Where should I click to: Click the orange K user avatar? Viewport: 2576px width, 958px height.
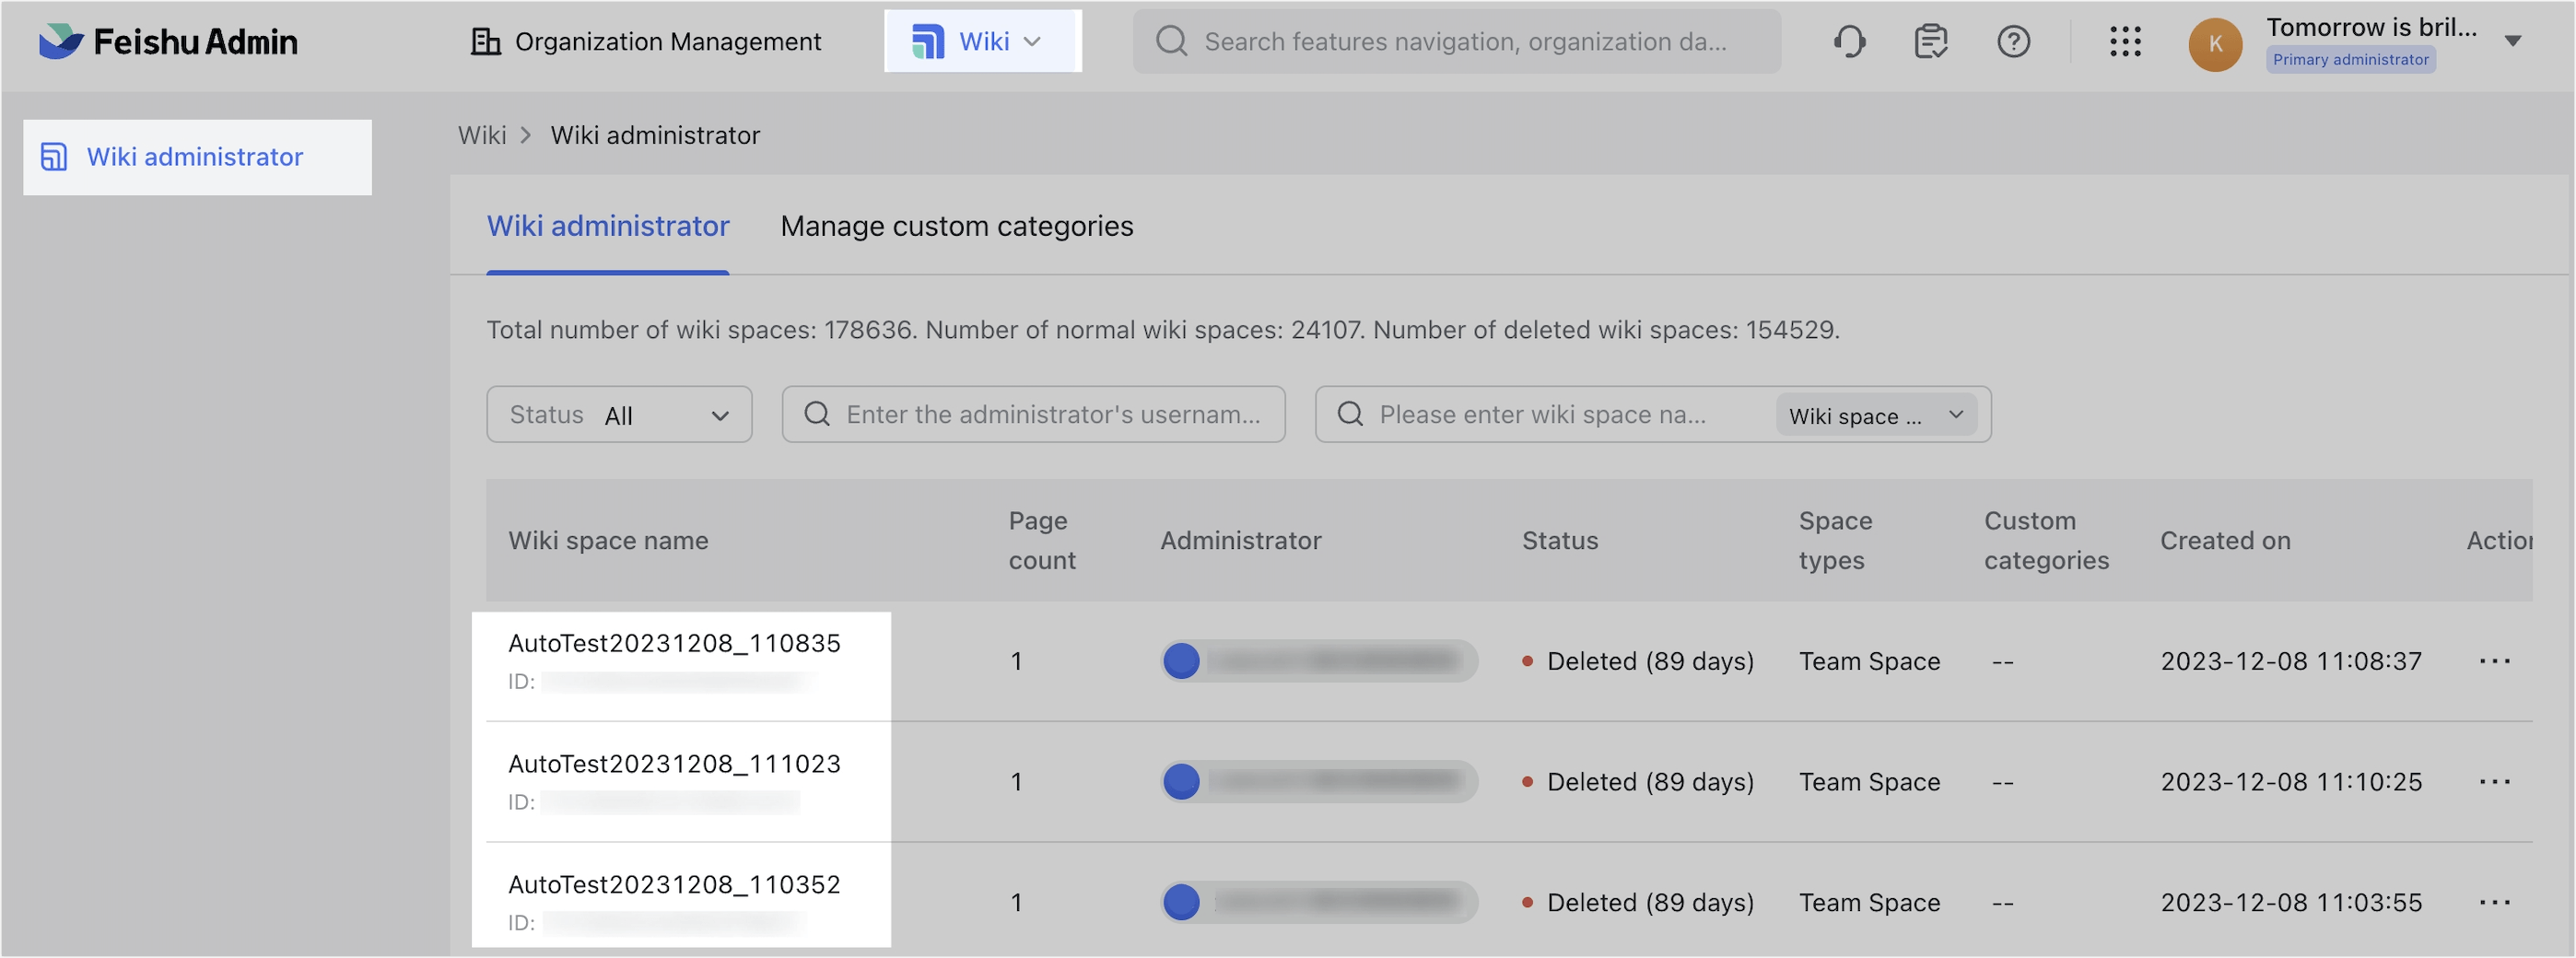point(2215,44)
